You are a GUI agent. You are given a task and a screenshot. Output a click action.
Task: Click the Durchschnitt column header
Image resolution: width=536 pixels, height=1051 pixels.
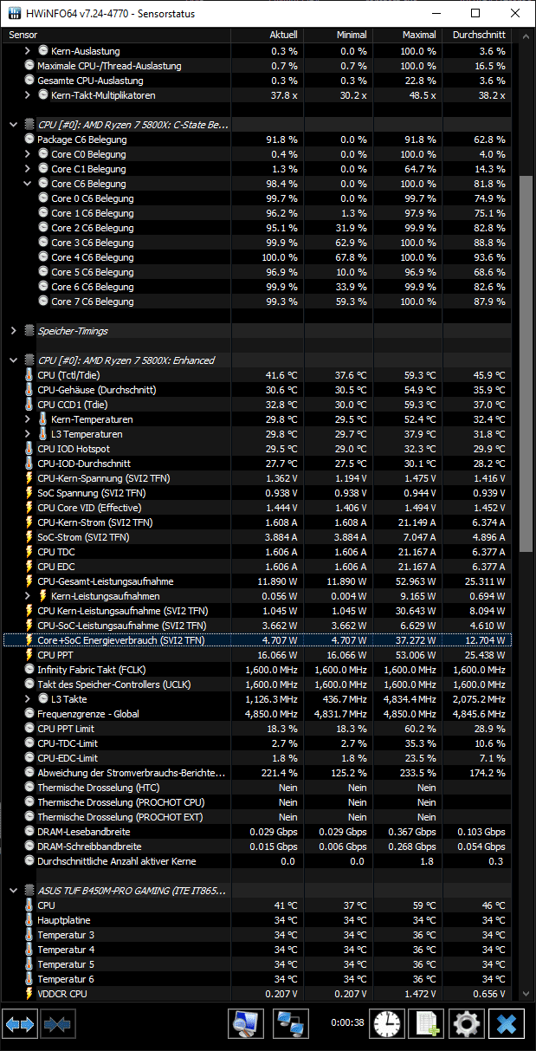click(480, 35)
